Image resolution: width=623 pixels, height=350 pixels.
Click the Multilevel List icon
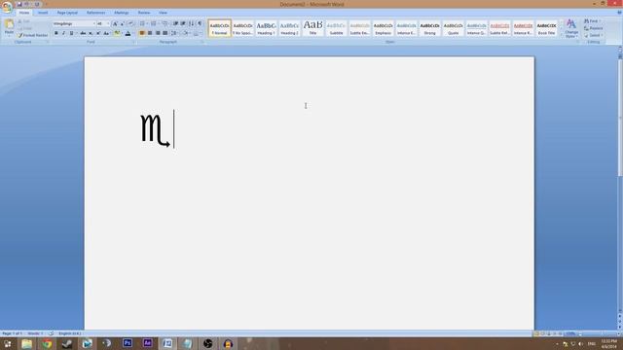pos(165,23)
